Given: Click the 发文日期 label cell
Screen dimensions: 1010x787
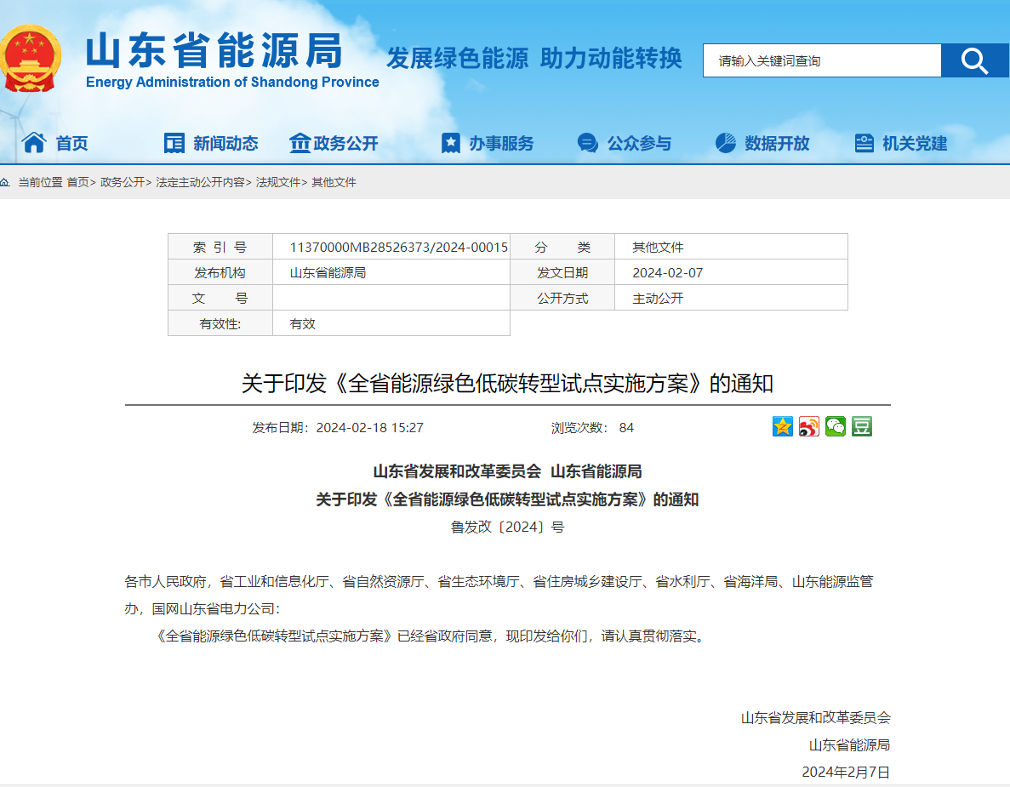Looking at the screenshot, I should point(562,273).
